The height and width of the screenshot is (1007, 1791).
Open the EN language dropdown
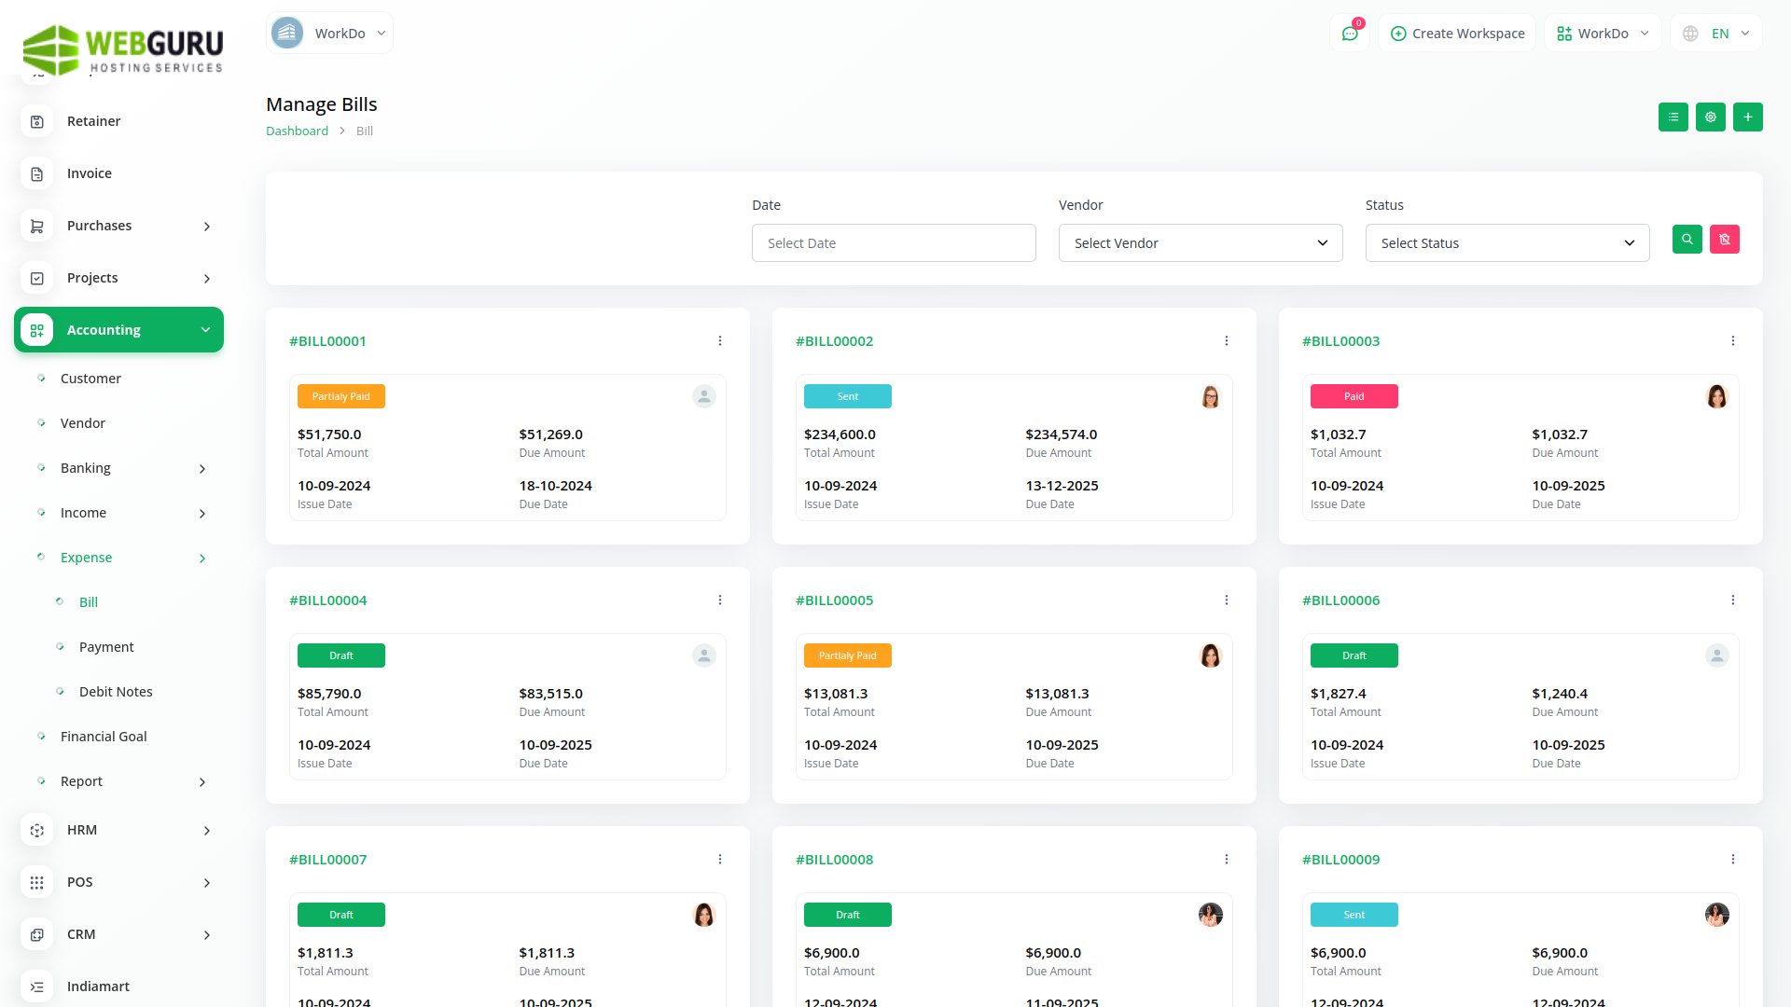click(x=1716, y=34)
